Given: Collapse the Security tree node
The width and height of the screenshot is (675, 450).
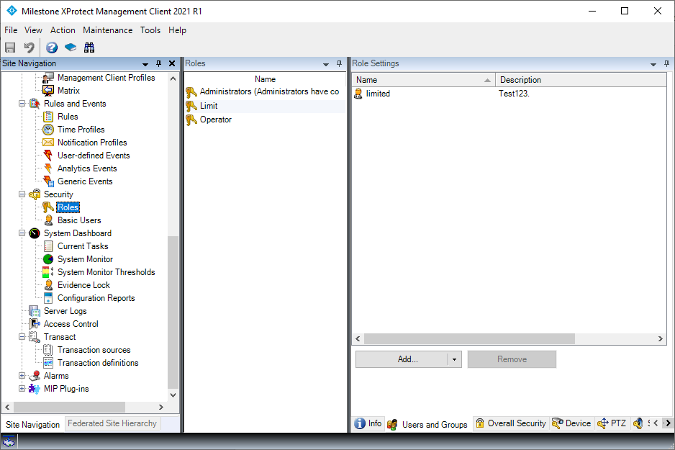Looking at the screenshot, I should [22, 194].
